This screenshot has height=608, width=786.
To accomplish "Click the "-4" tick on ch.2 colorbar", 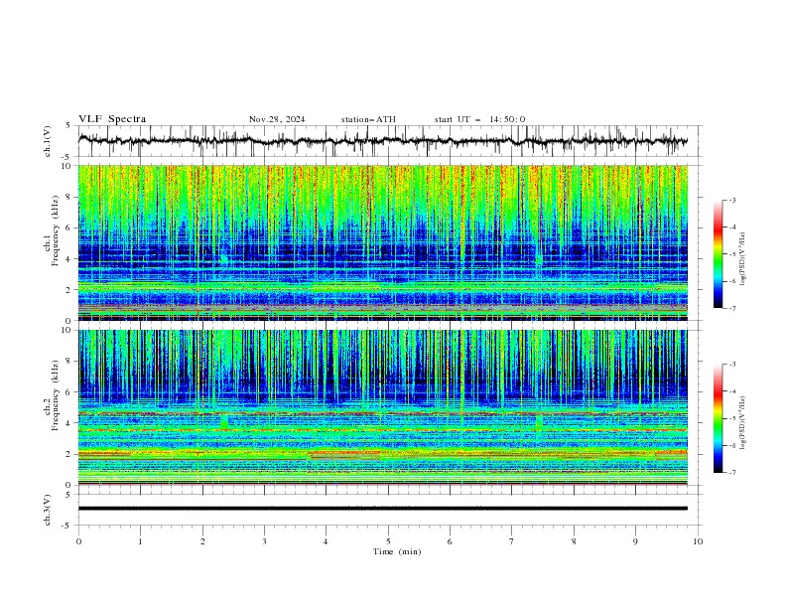I will (x=731, y=391).
